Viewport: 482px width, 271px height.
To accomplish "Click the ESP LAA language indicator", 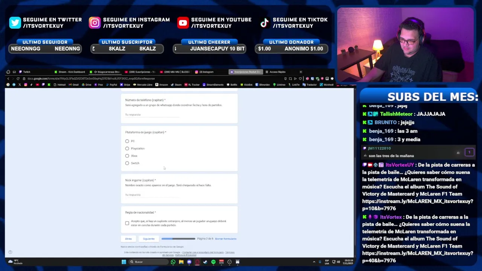I will click(327, 262).
